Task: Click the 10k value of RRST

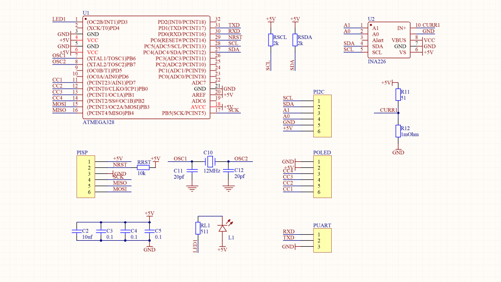Action: pos(141,173)
